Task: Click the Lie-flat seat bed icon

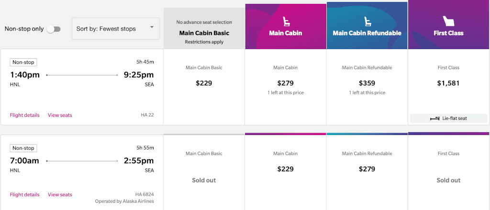Action: pos(434,118)
